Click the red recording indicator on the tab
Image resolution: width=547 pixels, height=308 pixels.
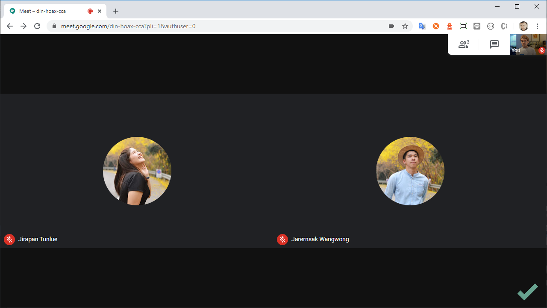click(x=90, y=11)
